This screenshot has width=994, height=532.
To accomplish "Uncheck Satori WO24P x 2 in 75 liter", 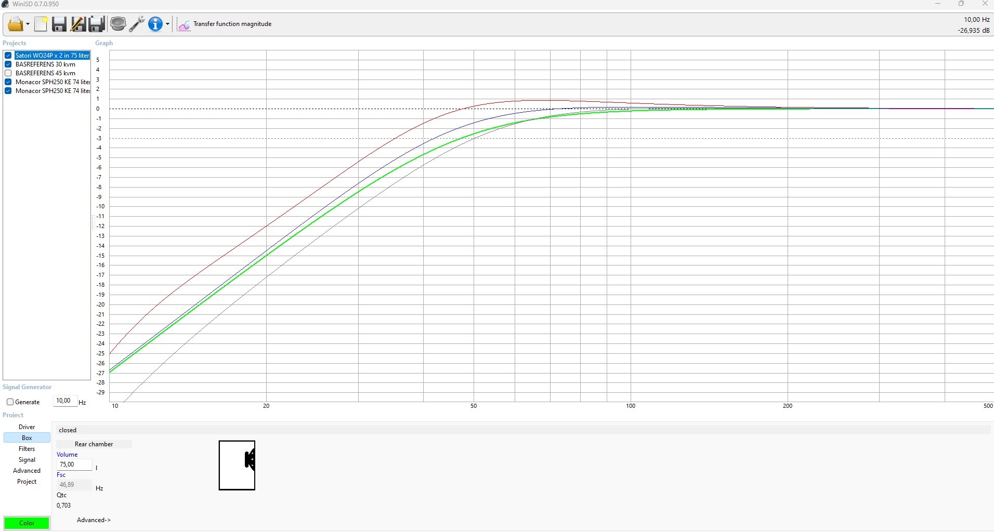I will click(x=8, y=56).
